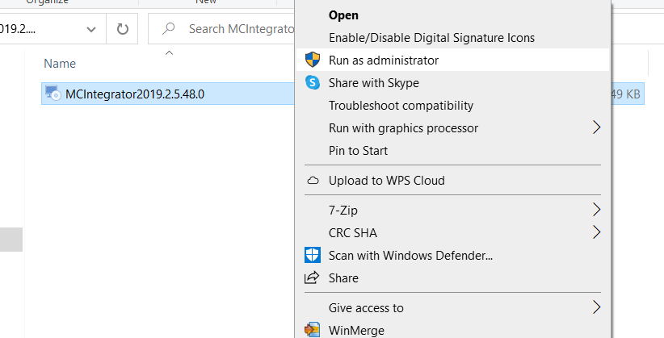Viewport: 664px width, 338px height.
Task: Click the Windows Defender shield icon
Action: [313, 255]
